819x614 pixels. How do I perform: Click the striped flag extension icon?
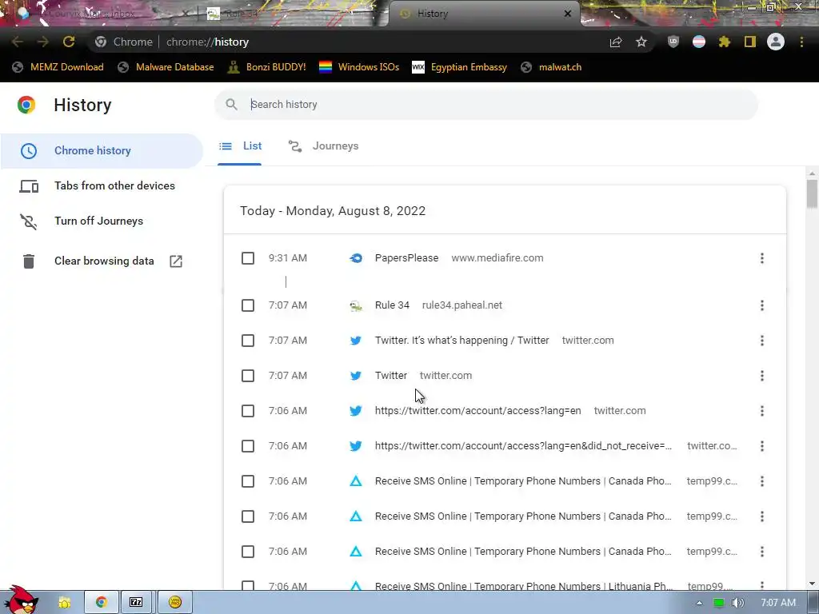click(x=699, y=42)
